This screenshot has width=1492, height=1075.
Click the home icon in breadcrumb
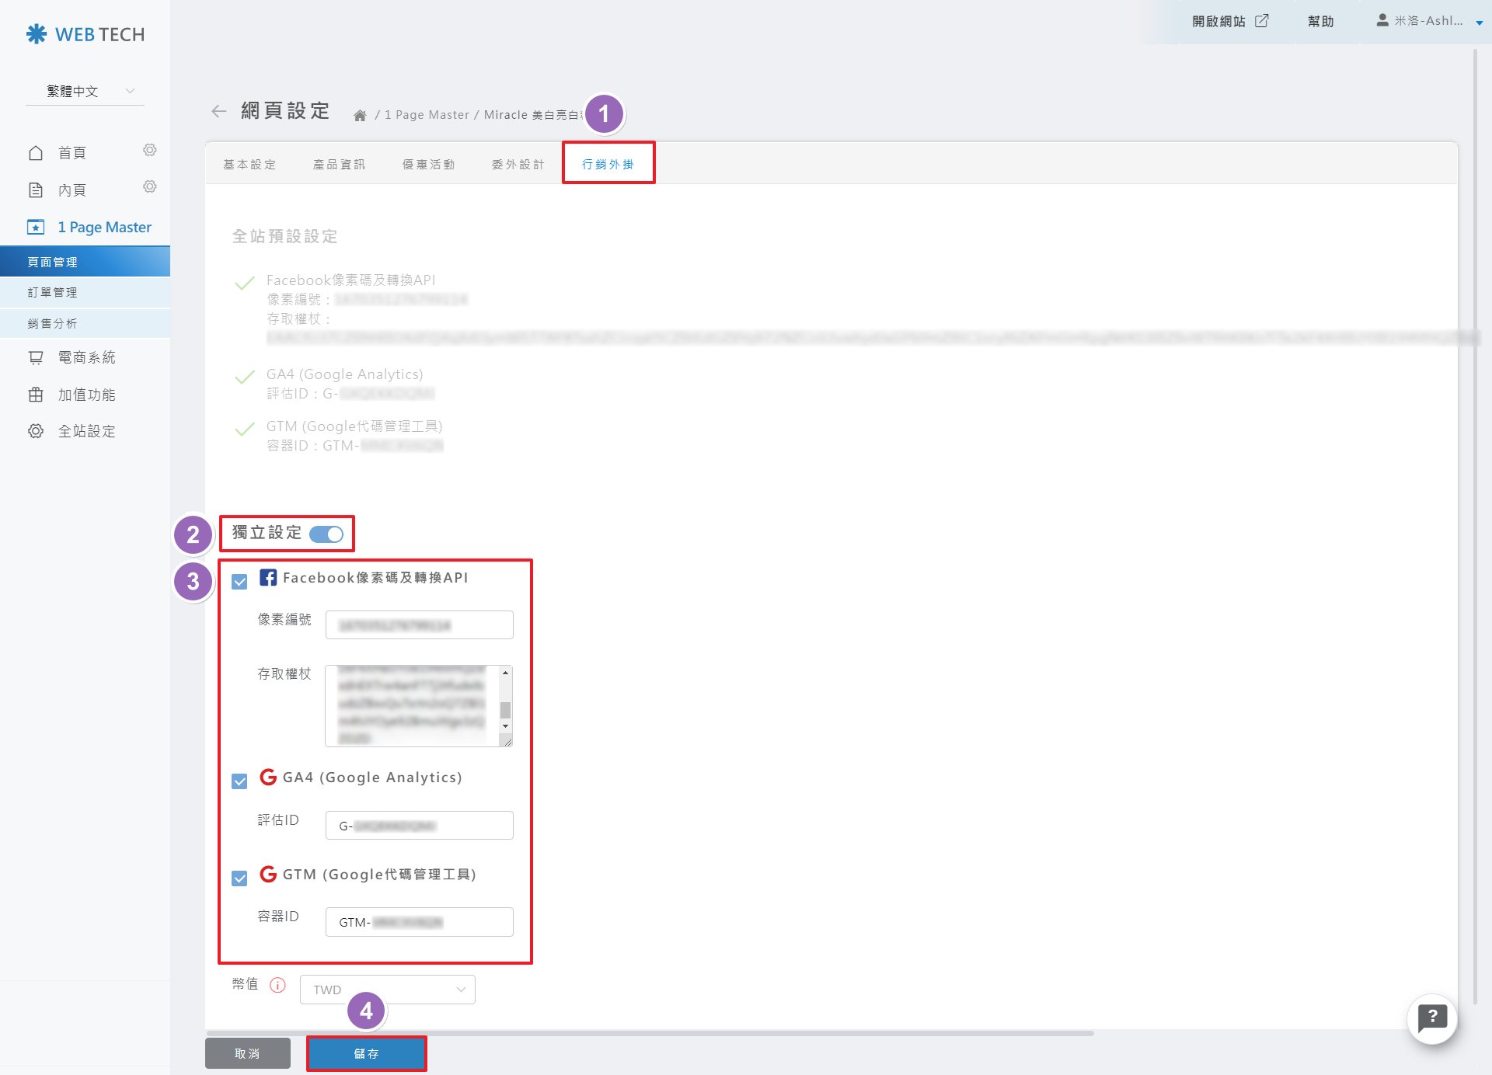coord(360,116)
